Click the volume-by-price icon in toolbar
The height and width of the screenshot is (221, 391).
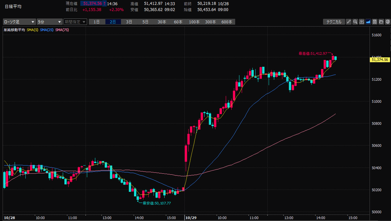[361, 22]
